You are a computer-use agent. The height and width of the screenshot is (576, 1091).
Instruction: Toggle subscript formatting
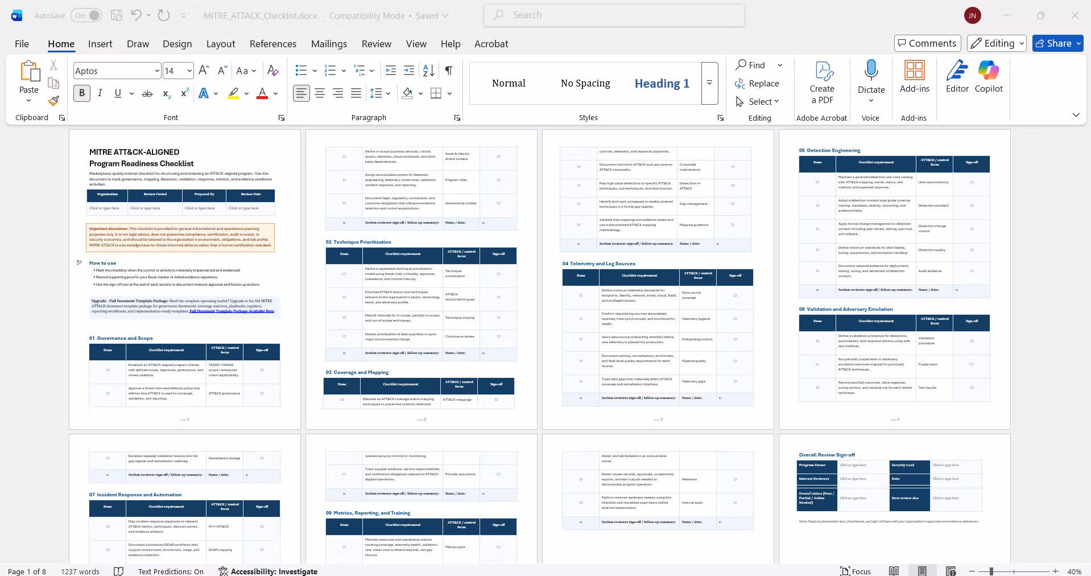[166, 93]
